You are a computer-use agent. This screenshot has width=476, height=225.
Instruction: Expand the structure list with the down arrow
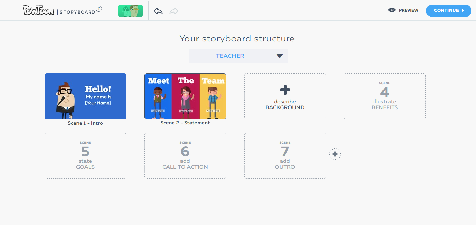coord(280,56)
